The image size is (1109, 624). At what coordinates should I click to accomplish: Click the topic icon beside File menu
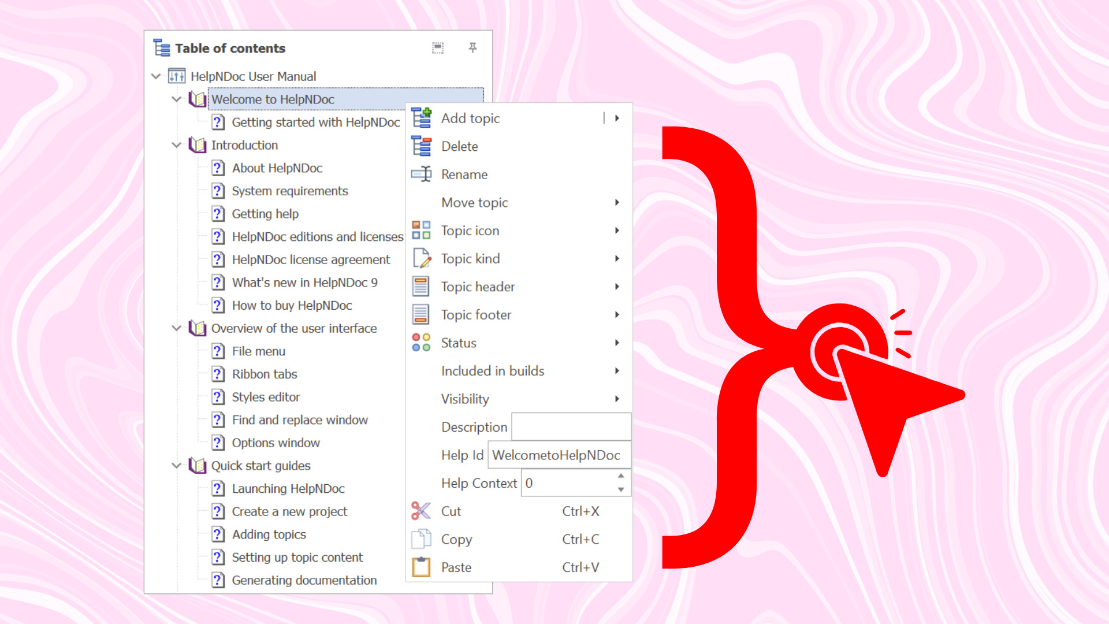click(x=218, y=351)
